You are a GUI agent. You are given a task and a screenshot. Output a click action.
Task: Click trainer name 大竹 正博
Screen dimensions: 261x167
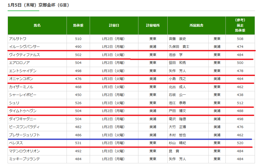coord(177,127)
